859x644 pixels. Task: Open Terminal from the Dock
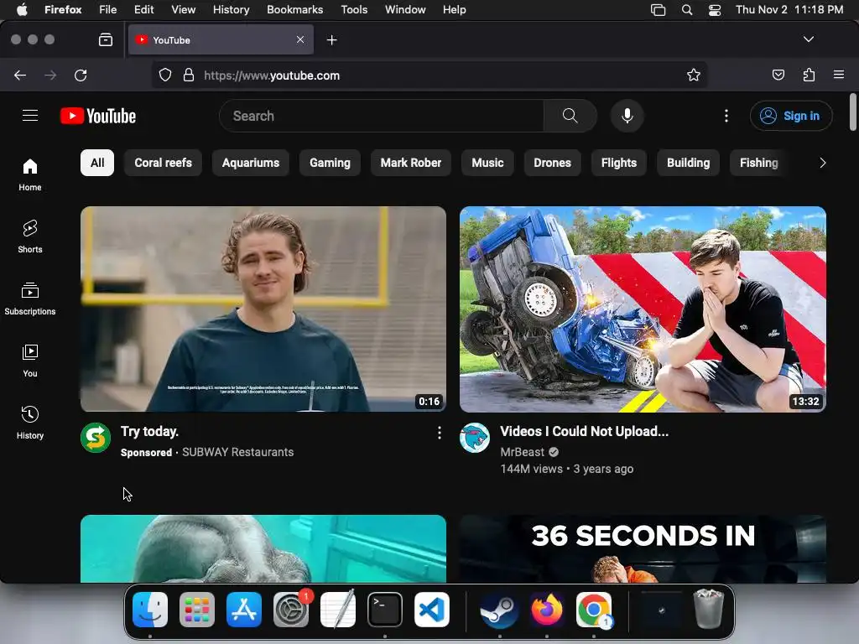coord(384,610)
